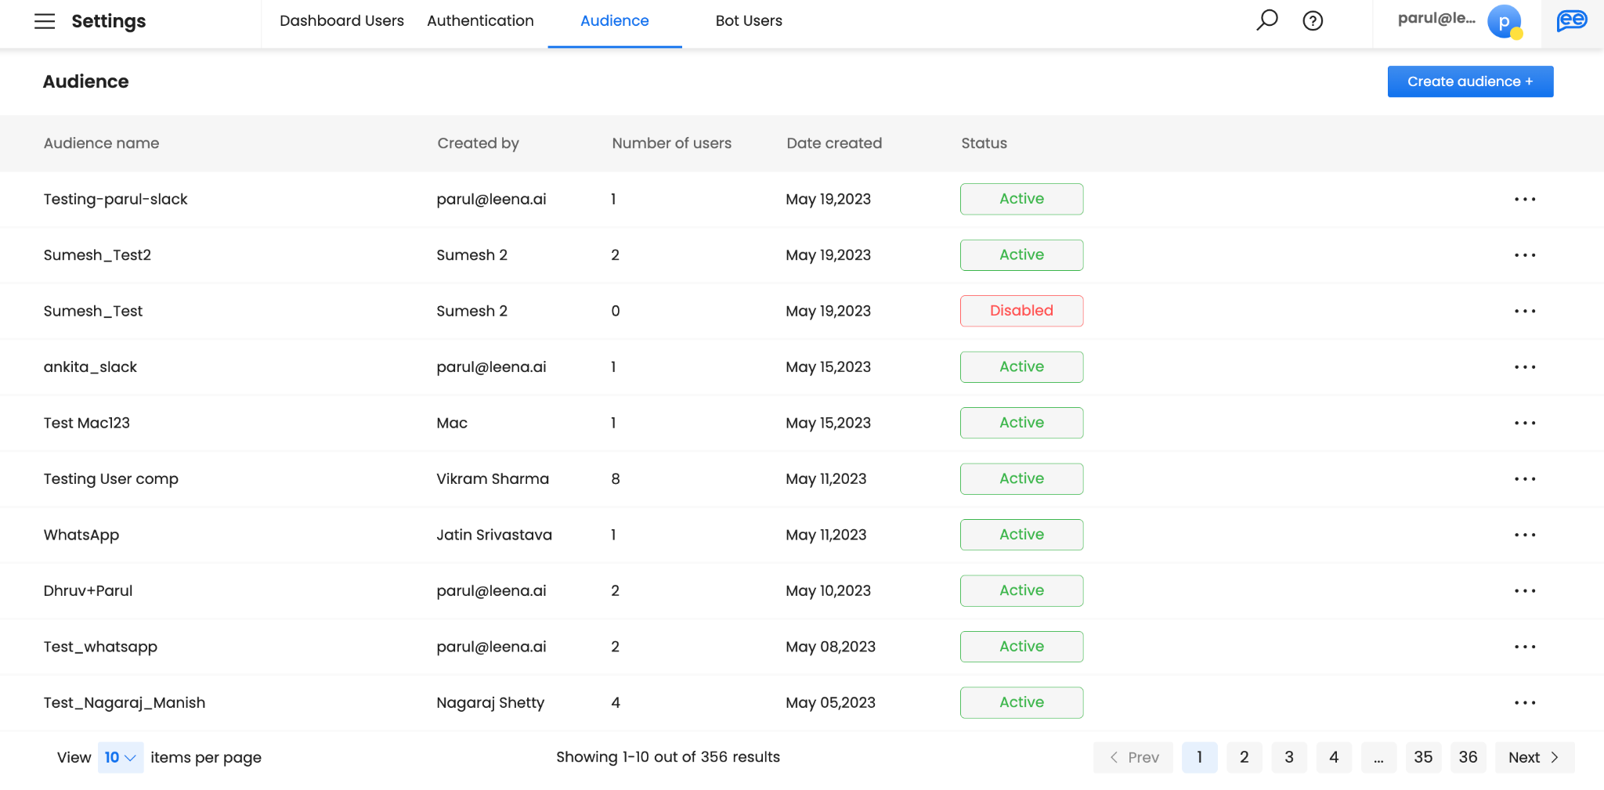
Task: Click creator Nagaraj Shetty
Action: tap(490, 703)
